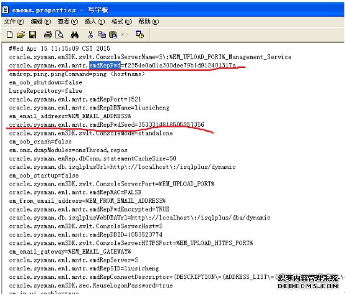Screen dimensions: 345x295
Task: Click the 'ReuseLogonPassword=true' line
Action: (x=90, y=285)
